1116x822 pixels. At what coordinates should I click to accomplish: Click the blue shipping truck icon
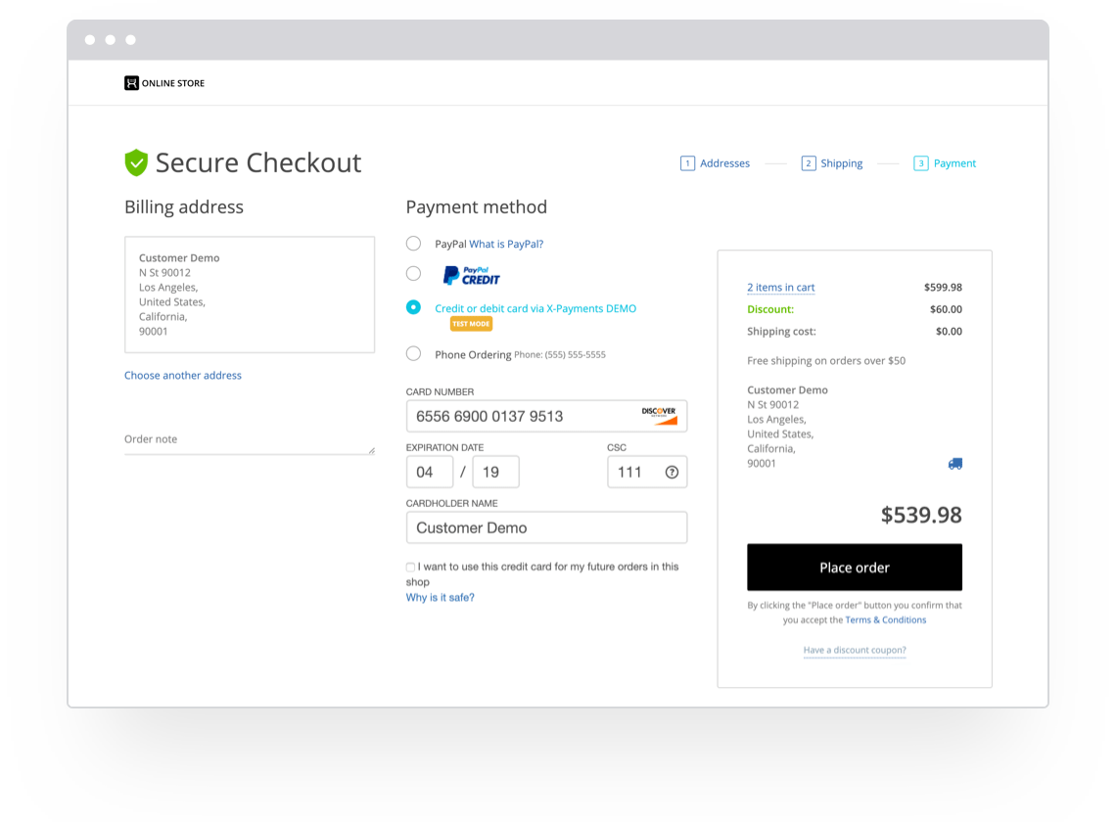955,463
